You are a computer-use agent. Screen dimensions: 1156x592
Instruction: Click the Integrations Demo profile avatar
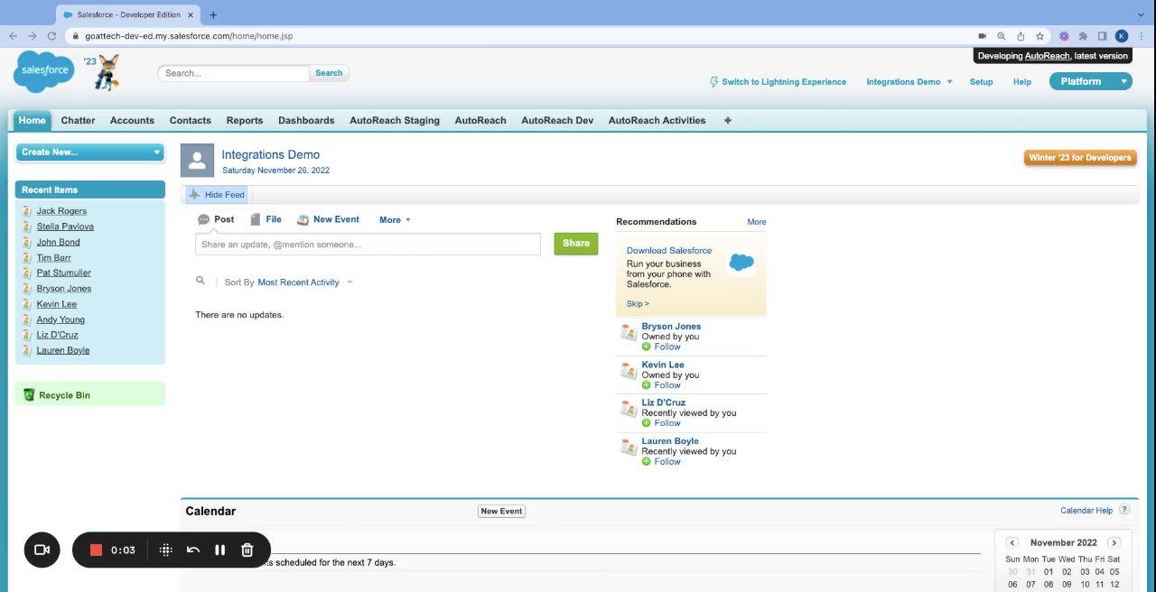pyautogui.click(x=197, y=161)
